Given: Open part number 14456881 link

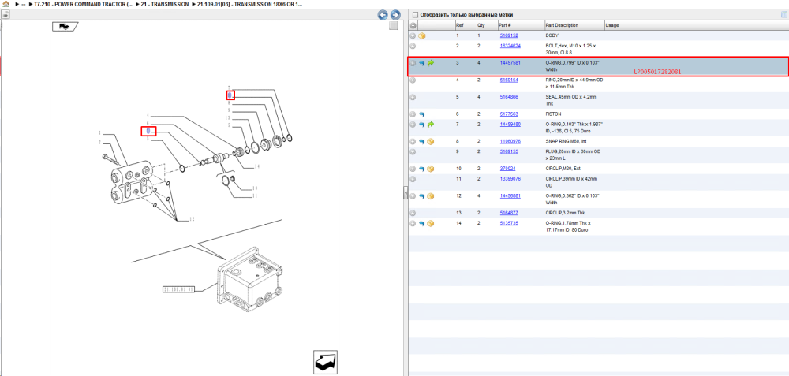Looking at the screenshot, I should (510, 195).
